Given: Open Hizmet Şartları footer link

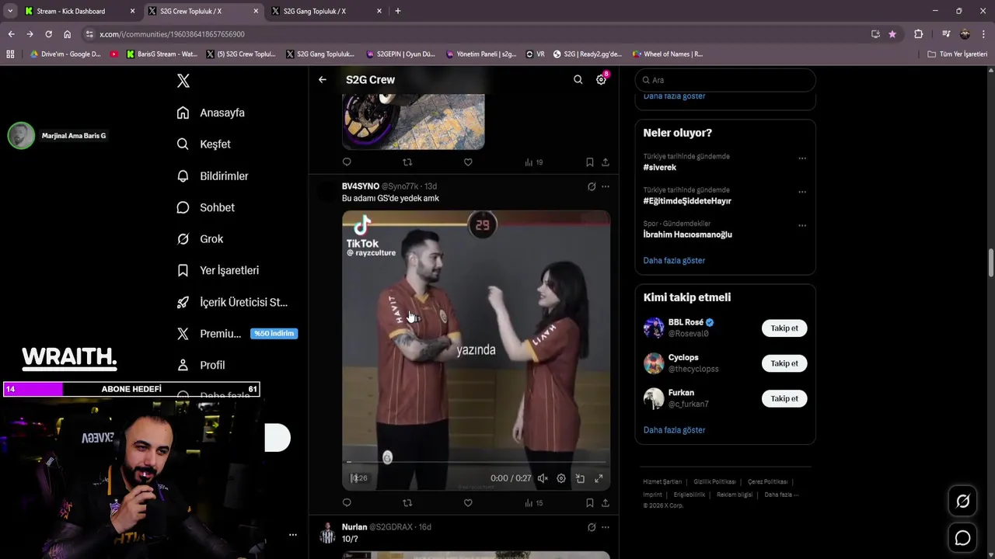Looking at the screenshot, I should coord(662,481).
